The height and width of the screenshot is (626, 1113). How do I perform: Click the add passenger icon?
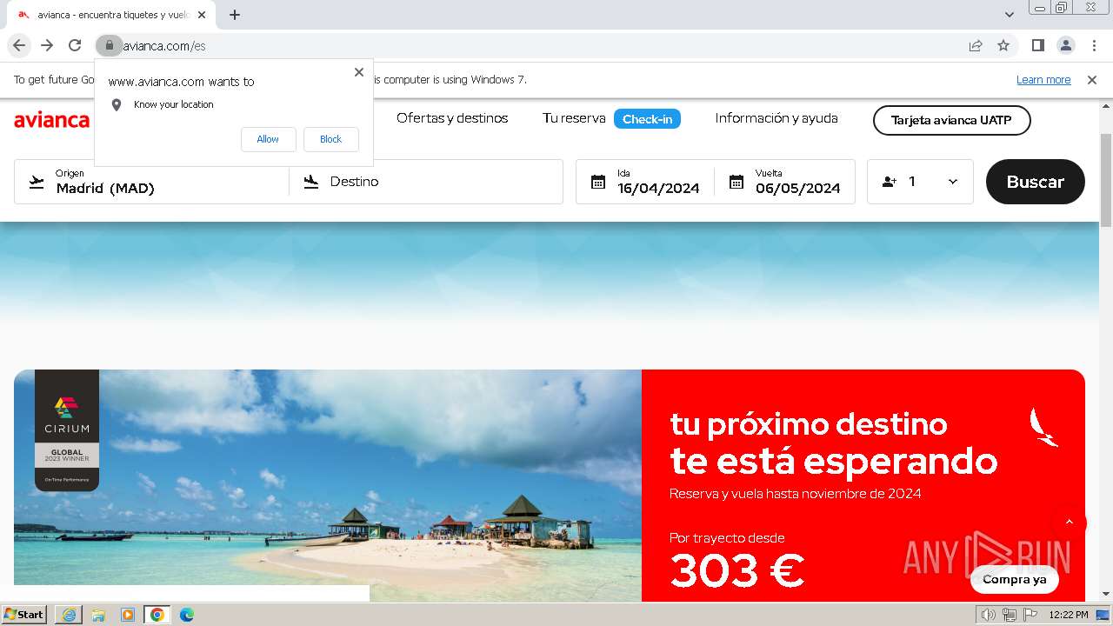(889, 182)
